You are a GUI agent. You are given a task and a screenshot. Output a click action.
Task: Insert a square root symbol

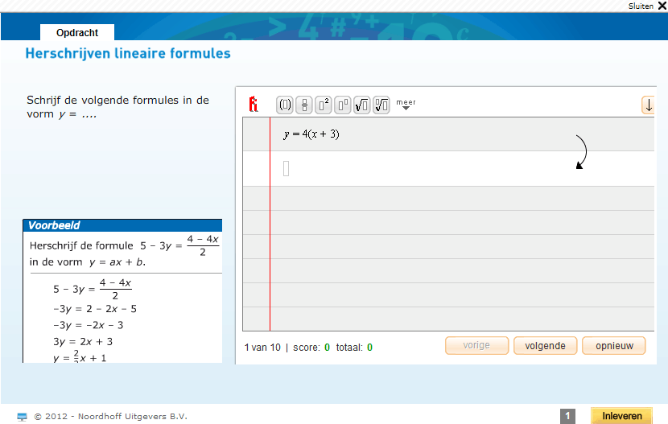pyautogui.click(x=362, y=105)
